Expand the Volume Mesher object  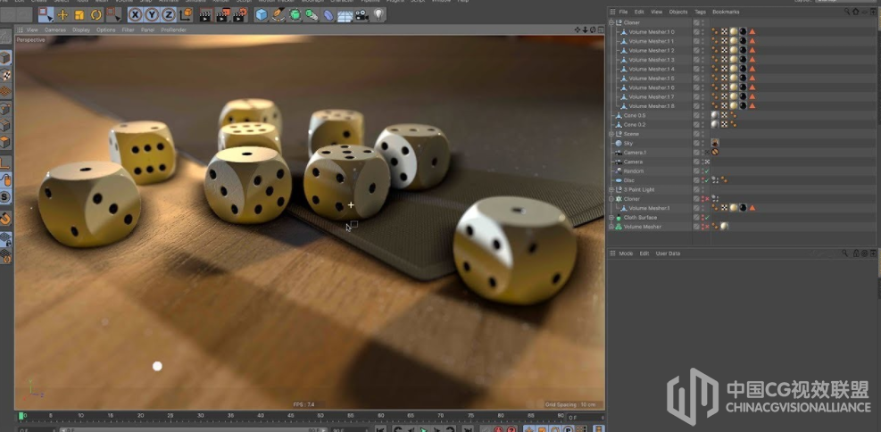(x=611, y=227)
